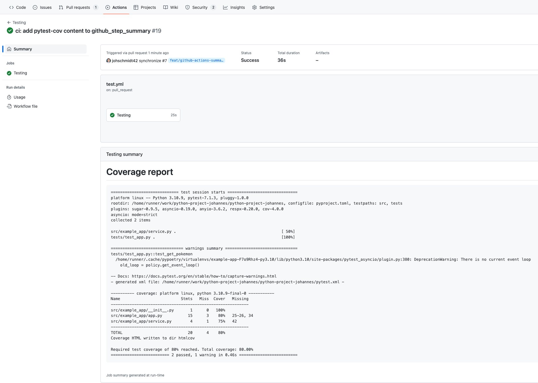538x383 pixels.
Task: Select the Actions tab
Action: [116, 7]
